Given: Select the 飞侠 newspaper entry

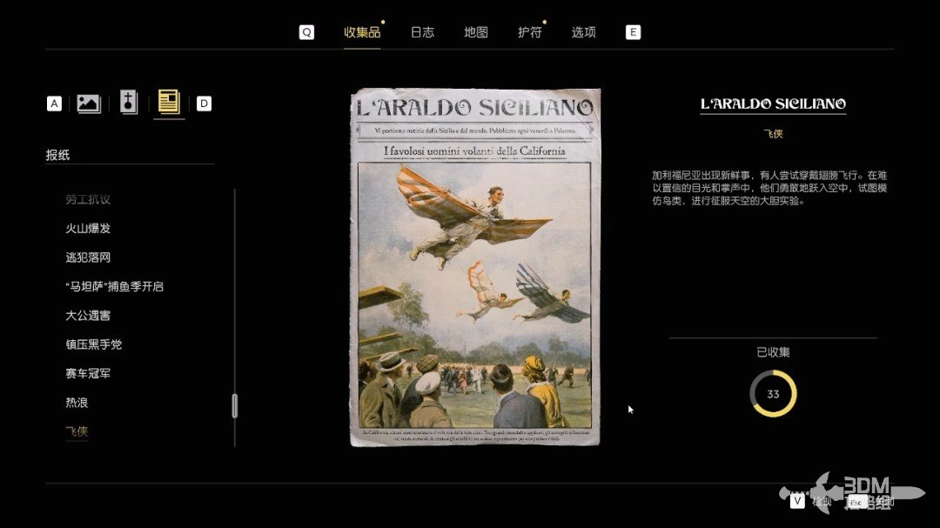Looking at the screenshot, I should pyautogui.click(x=77, y=431).
